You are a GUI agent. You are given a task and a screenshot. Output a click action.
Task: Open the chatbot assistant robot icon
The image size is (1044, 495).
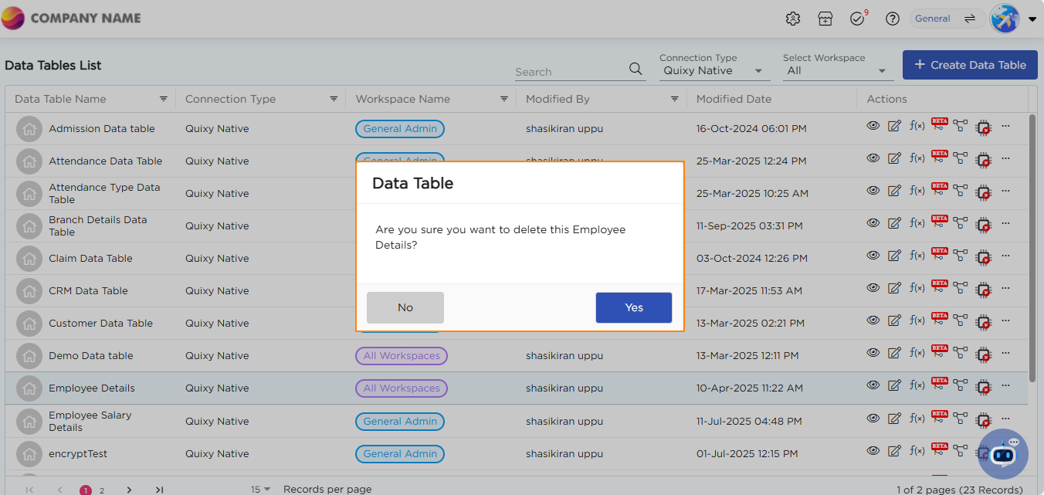tap(1003, 454)
